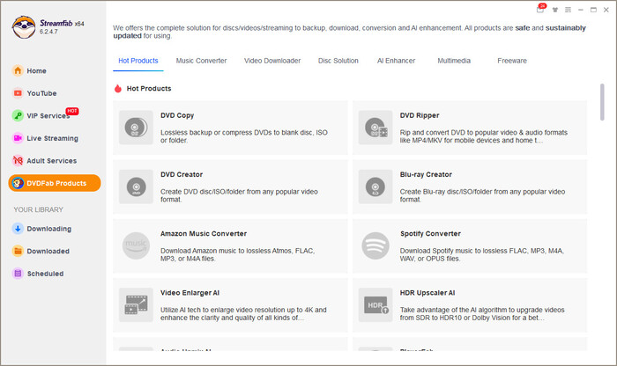Viewport: 617px width, 366px height.
Task: Click the Video Enlarger AI icon
Action: coord(136,304)
